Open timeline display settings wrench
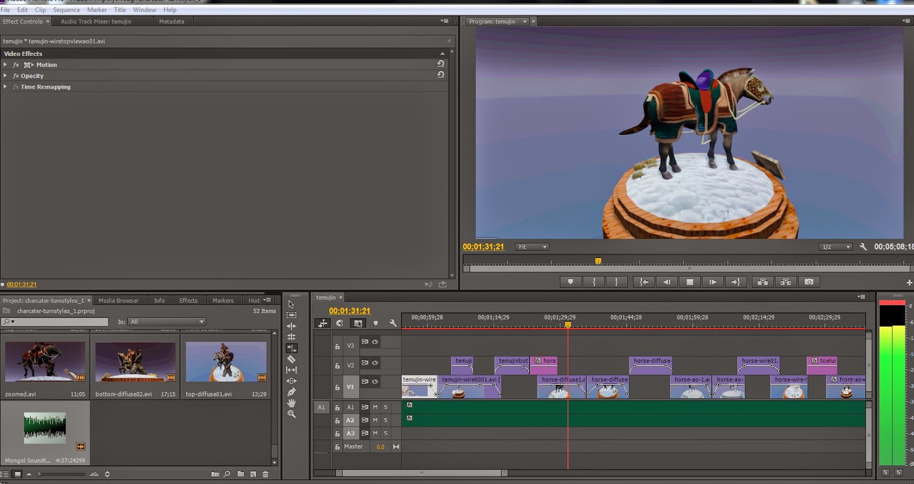 (x=393, y=323)
